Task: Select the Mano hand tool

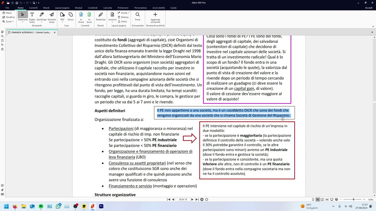Action: pyautogui.click(x=7, y=13)
